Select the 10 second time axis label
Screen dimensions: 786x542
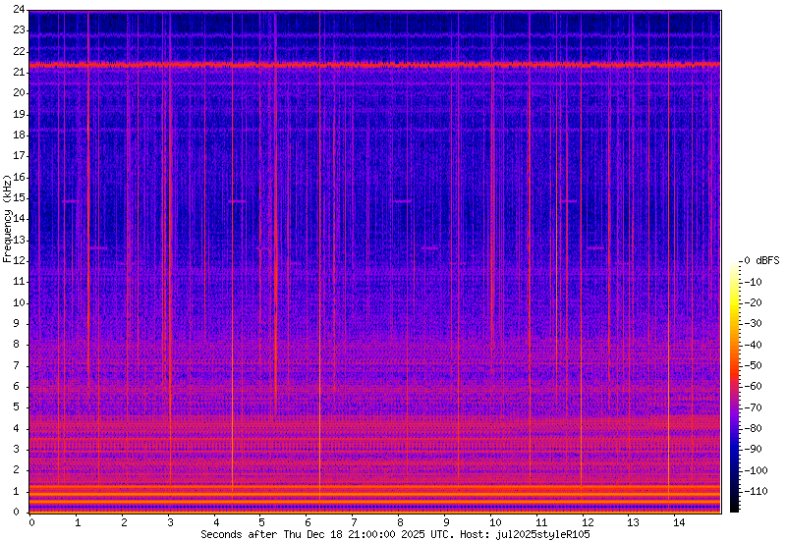pos(494,522)
